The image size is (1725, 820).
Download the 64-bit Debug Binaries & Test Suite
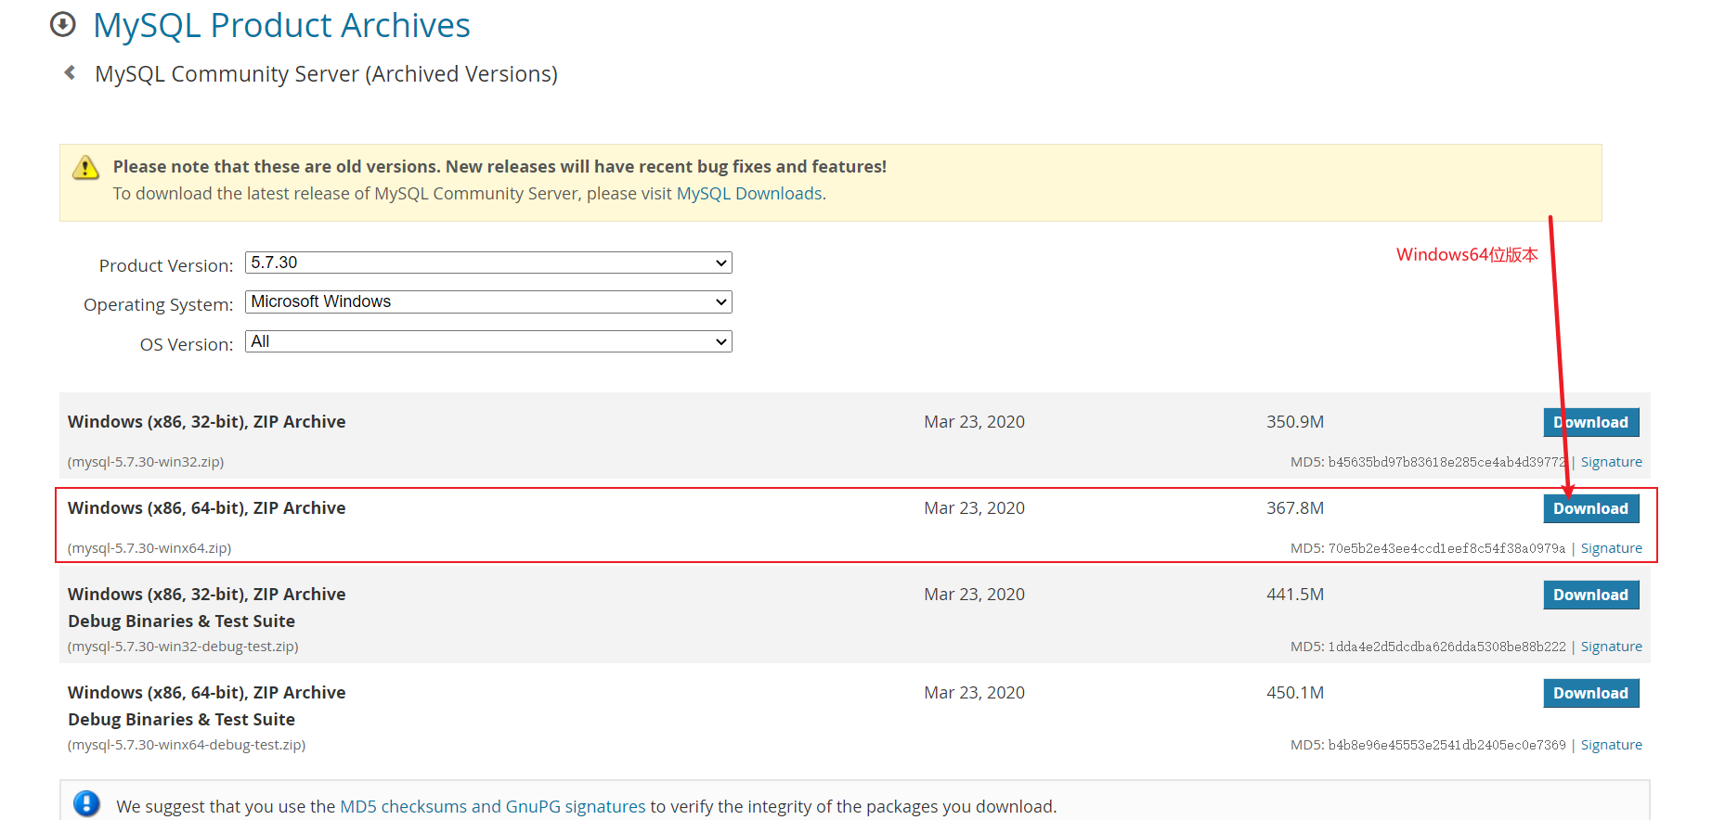[x=1591, y=693]
